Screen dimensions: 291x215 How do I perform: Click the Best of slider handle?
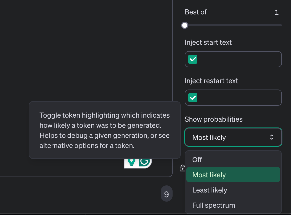[185, 25]
